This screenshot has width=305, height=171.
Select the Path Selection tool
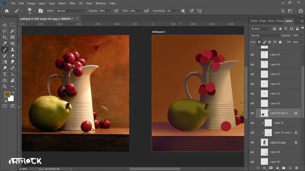pyautogui.click(x=12, y=74)
